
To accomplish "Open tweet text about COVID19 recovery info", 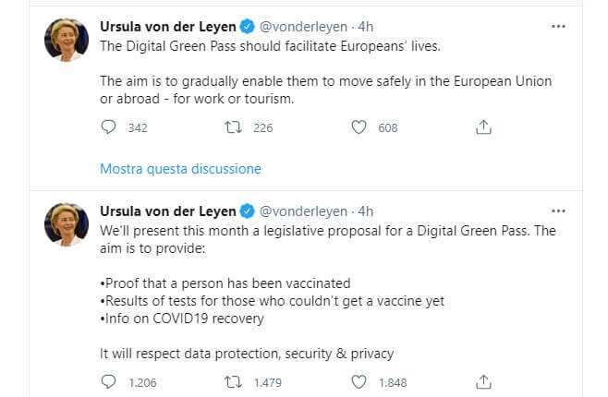I will click(x=184, y=319).
